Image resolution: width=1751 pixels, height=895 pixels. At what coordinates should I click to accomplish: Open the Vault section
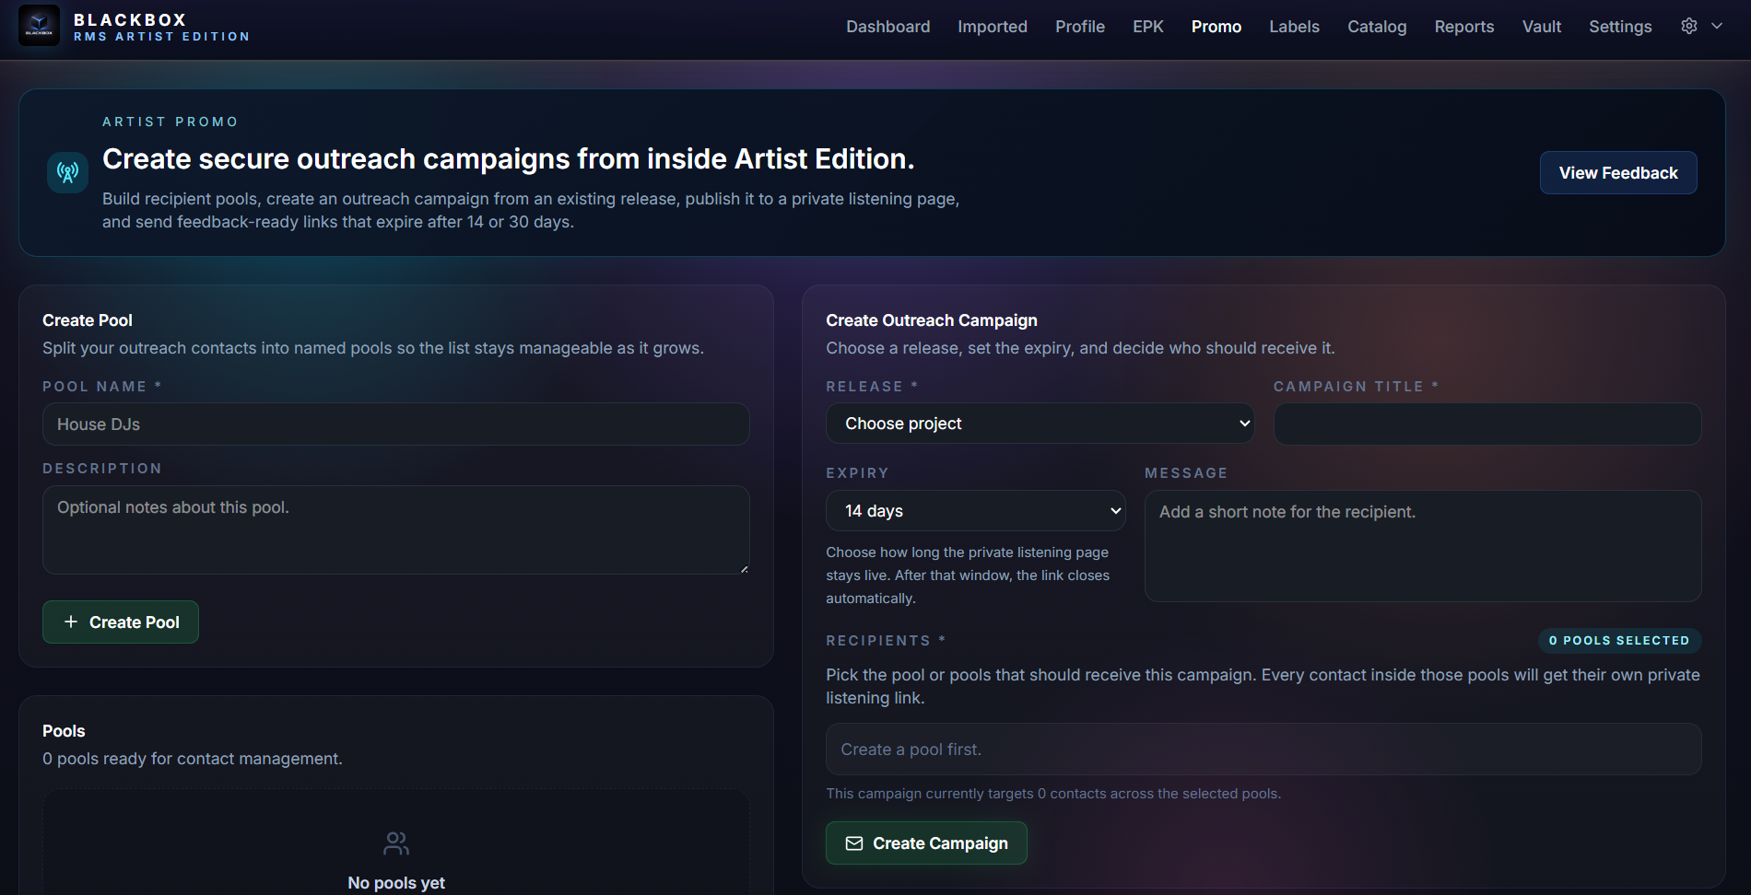(x=1542, y=26)
